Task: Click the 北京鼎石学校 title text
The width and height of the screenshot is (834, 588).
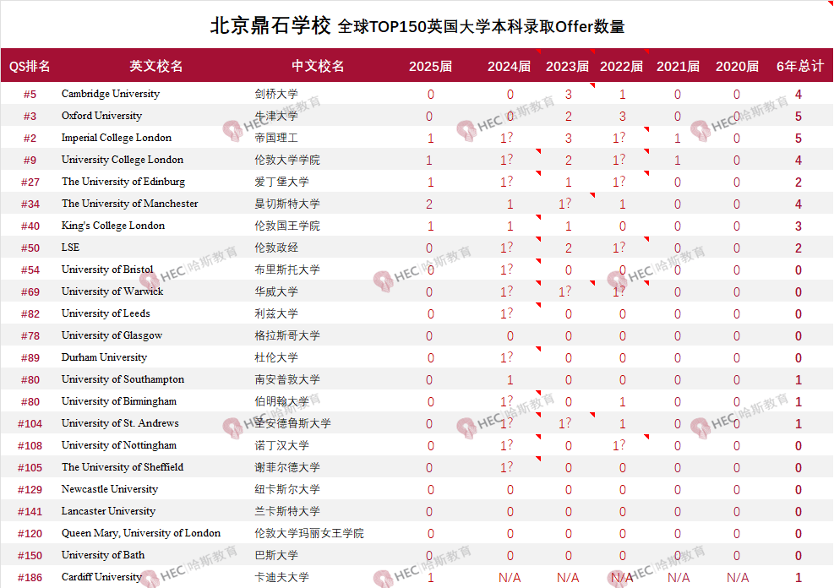Action: (x=270, y=25)
